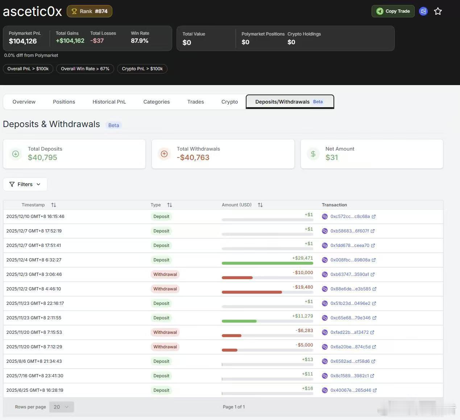Click the green +$29,471 amount bar
The width and height of the screenshot is (460, 420).
[267, 263]
